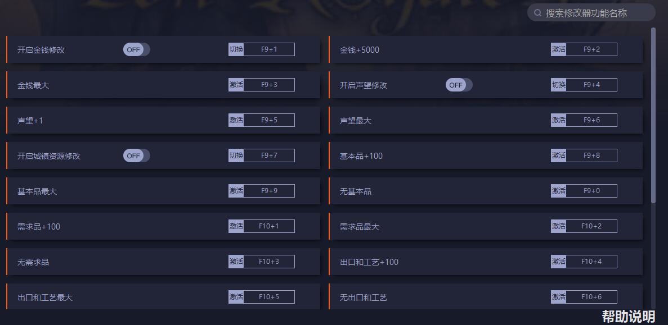668x325 pixels.
Task: Click the F9+1 hotkey field
Action: click(269, 49)
